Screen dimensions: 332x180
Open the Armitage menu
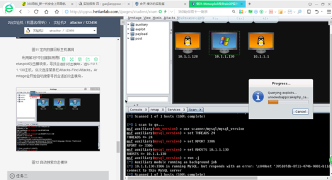click(135, 18)
